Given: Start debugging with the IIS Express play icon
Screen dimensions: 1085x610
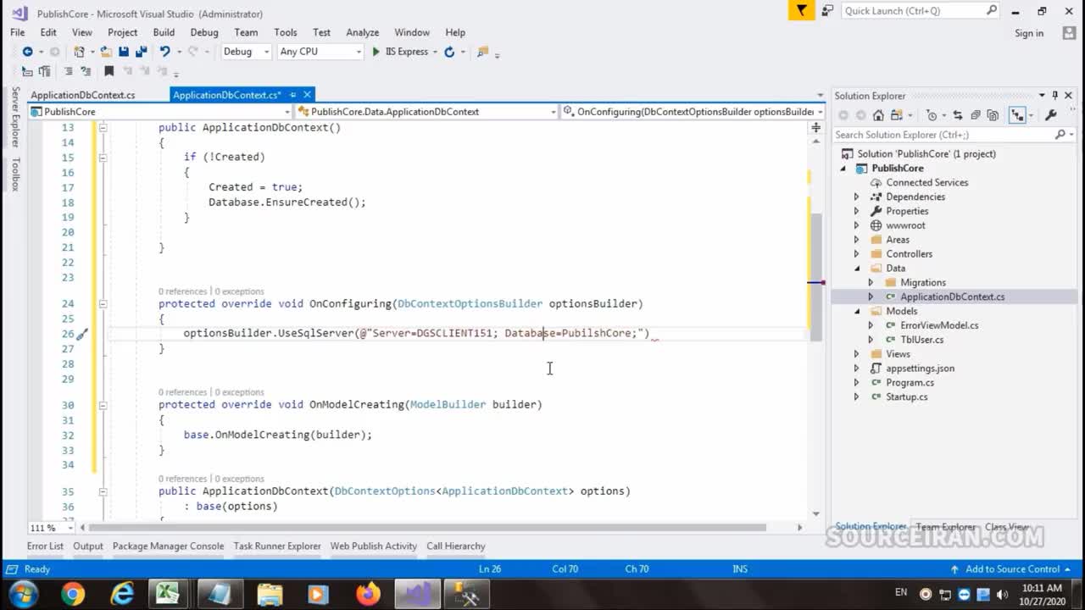Looking at the screenshot, I should 376,52.
